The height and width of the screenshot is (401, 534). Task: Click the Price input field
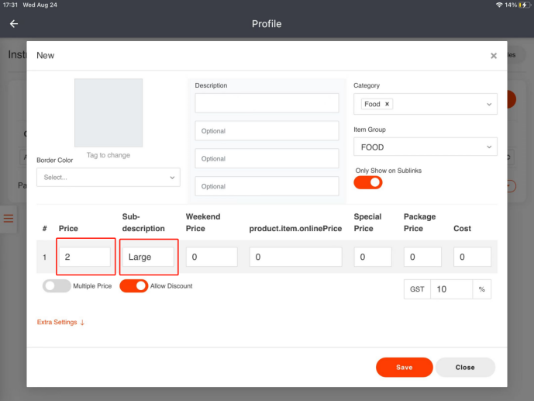(x=84, y=257)
